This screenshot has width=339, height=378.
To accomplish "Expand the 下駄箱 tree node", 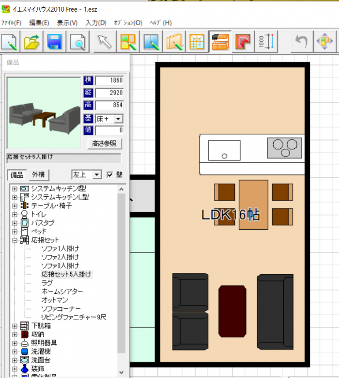I will [x=15, y=326].
